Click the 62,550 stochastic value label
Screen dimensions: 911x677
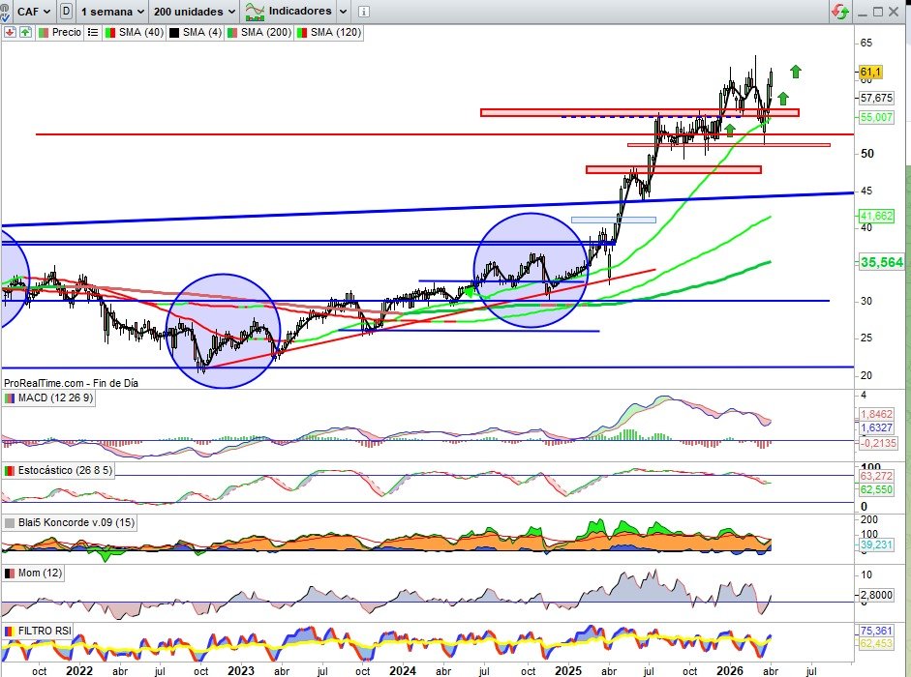click(x=876, y=489)
